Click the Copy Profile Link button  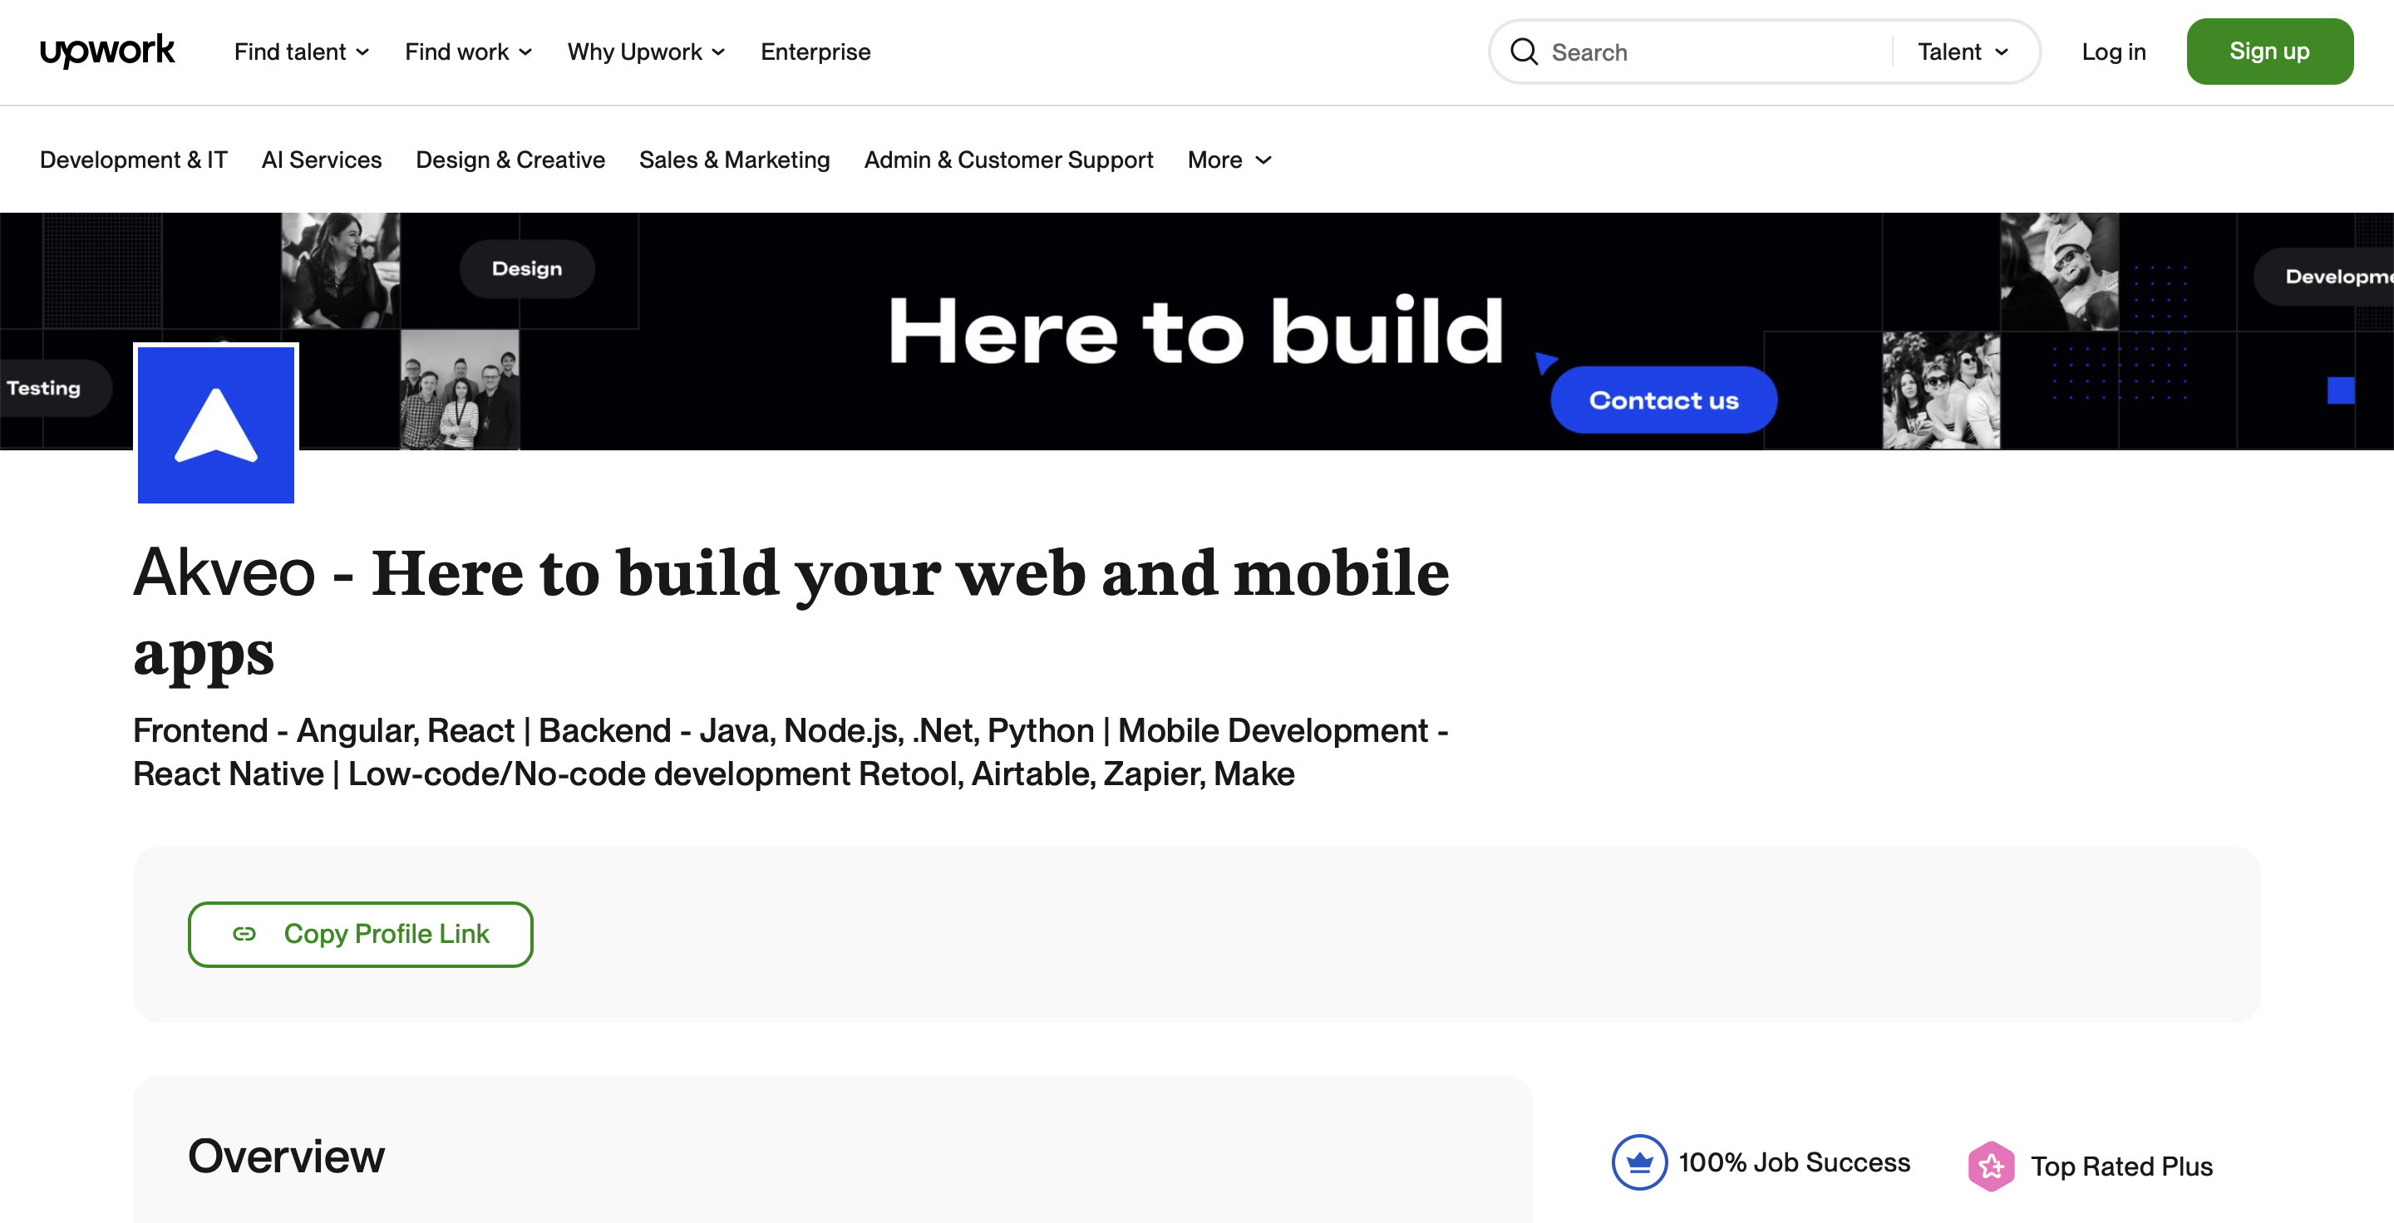[361, 934]
